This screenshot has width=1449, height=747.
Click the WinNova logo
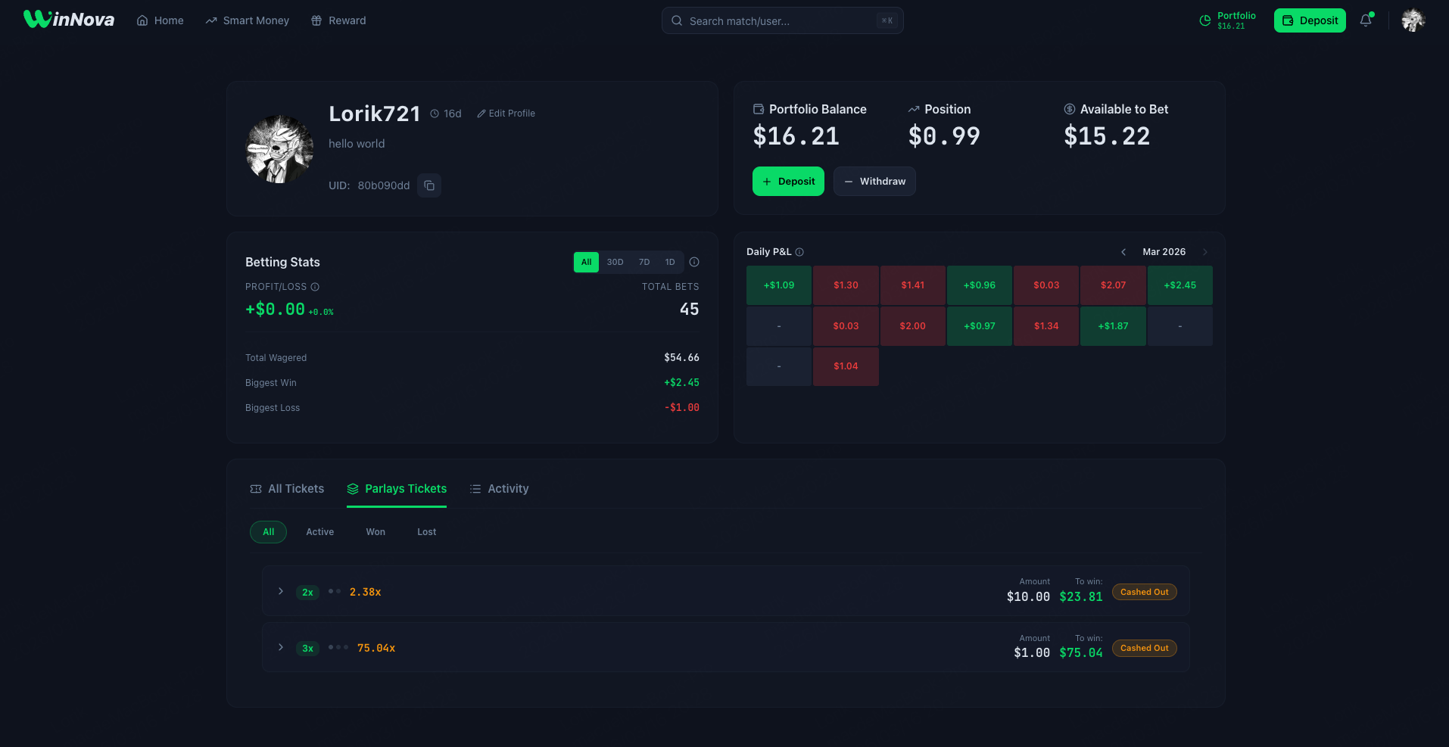point(69,20)
